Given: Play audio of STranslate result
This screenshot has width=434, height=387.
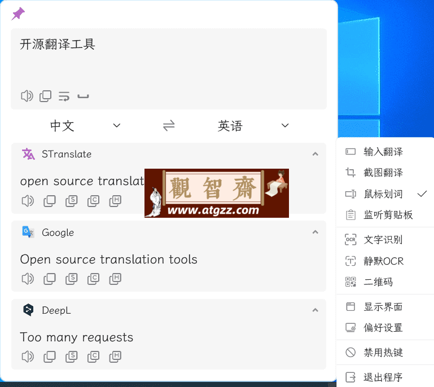Looking at the screenshot, I should (x=28, y=201).
